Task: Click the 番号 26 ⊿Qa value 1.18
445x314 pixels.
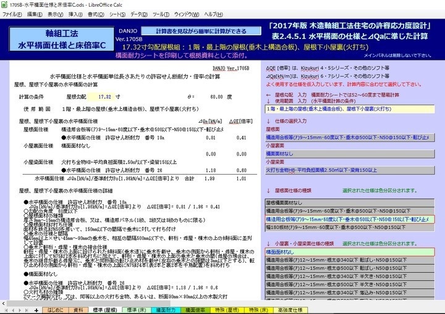Action: pyautogui.click(x=210, y=170)
